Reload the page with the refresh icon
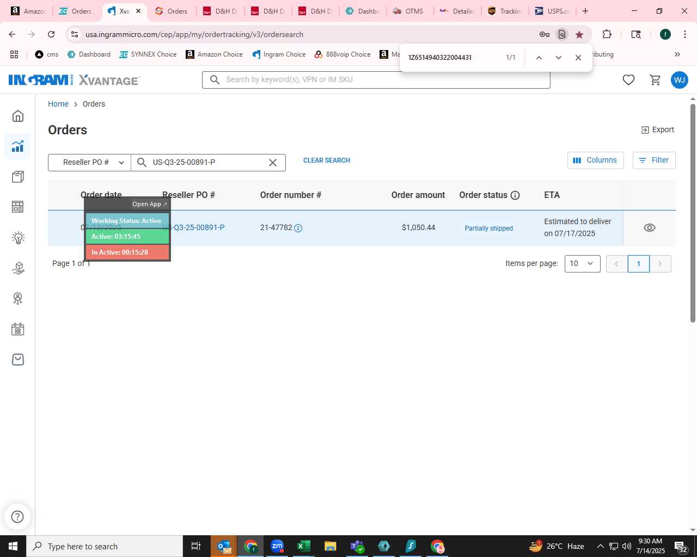 click(51, 34)
